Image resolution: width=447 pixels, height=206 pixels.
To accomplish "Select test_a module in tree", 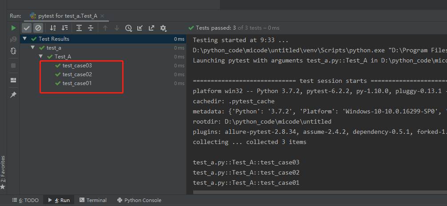I will (x=54, y=48).
